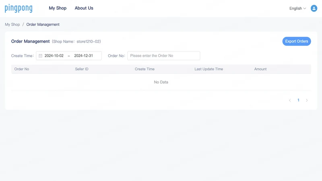This screenshot has width=322, height=181.
Task: Click the Seller ID column header
Action: [x=82, y=69]
